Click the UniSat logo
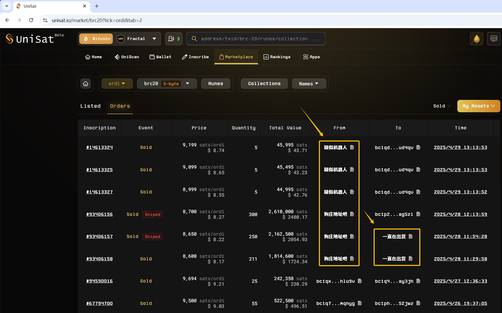The image size is (502, 313). [29, 39]
